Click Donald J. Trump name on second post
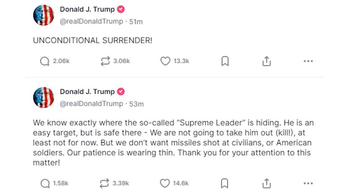The height and width of the screenshot is (196, 350). click(87, 92)
